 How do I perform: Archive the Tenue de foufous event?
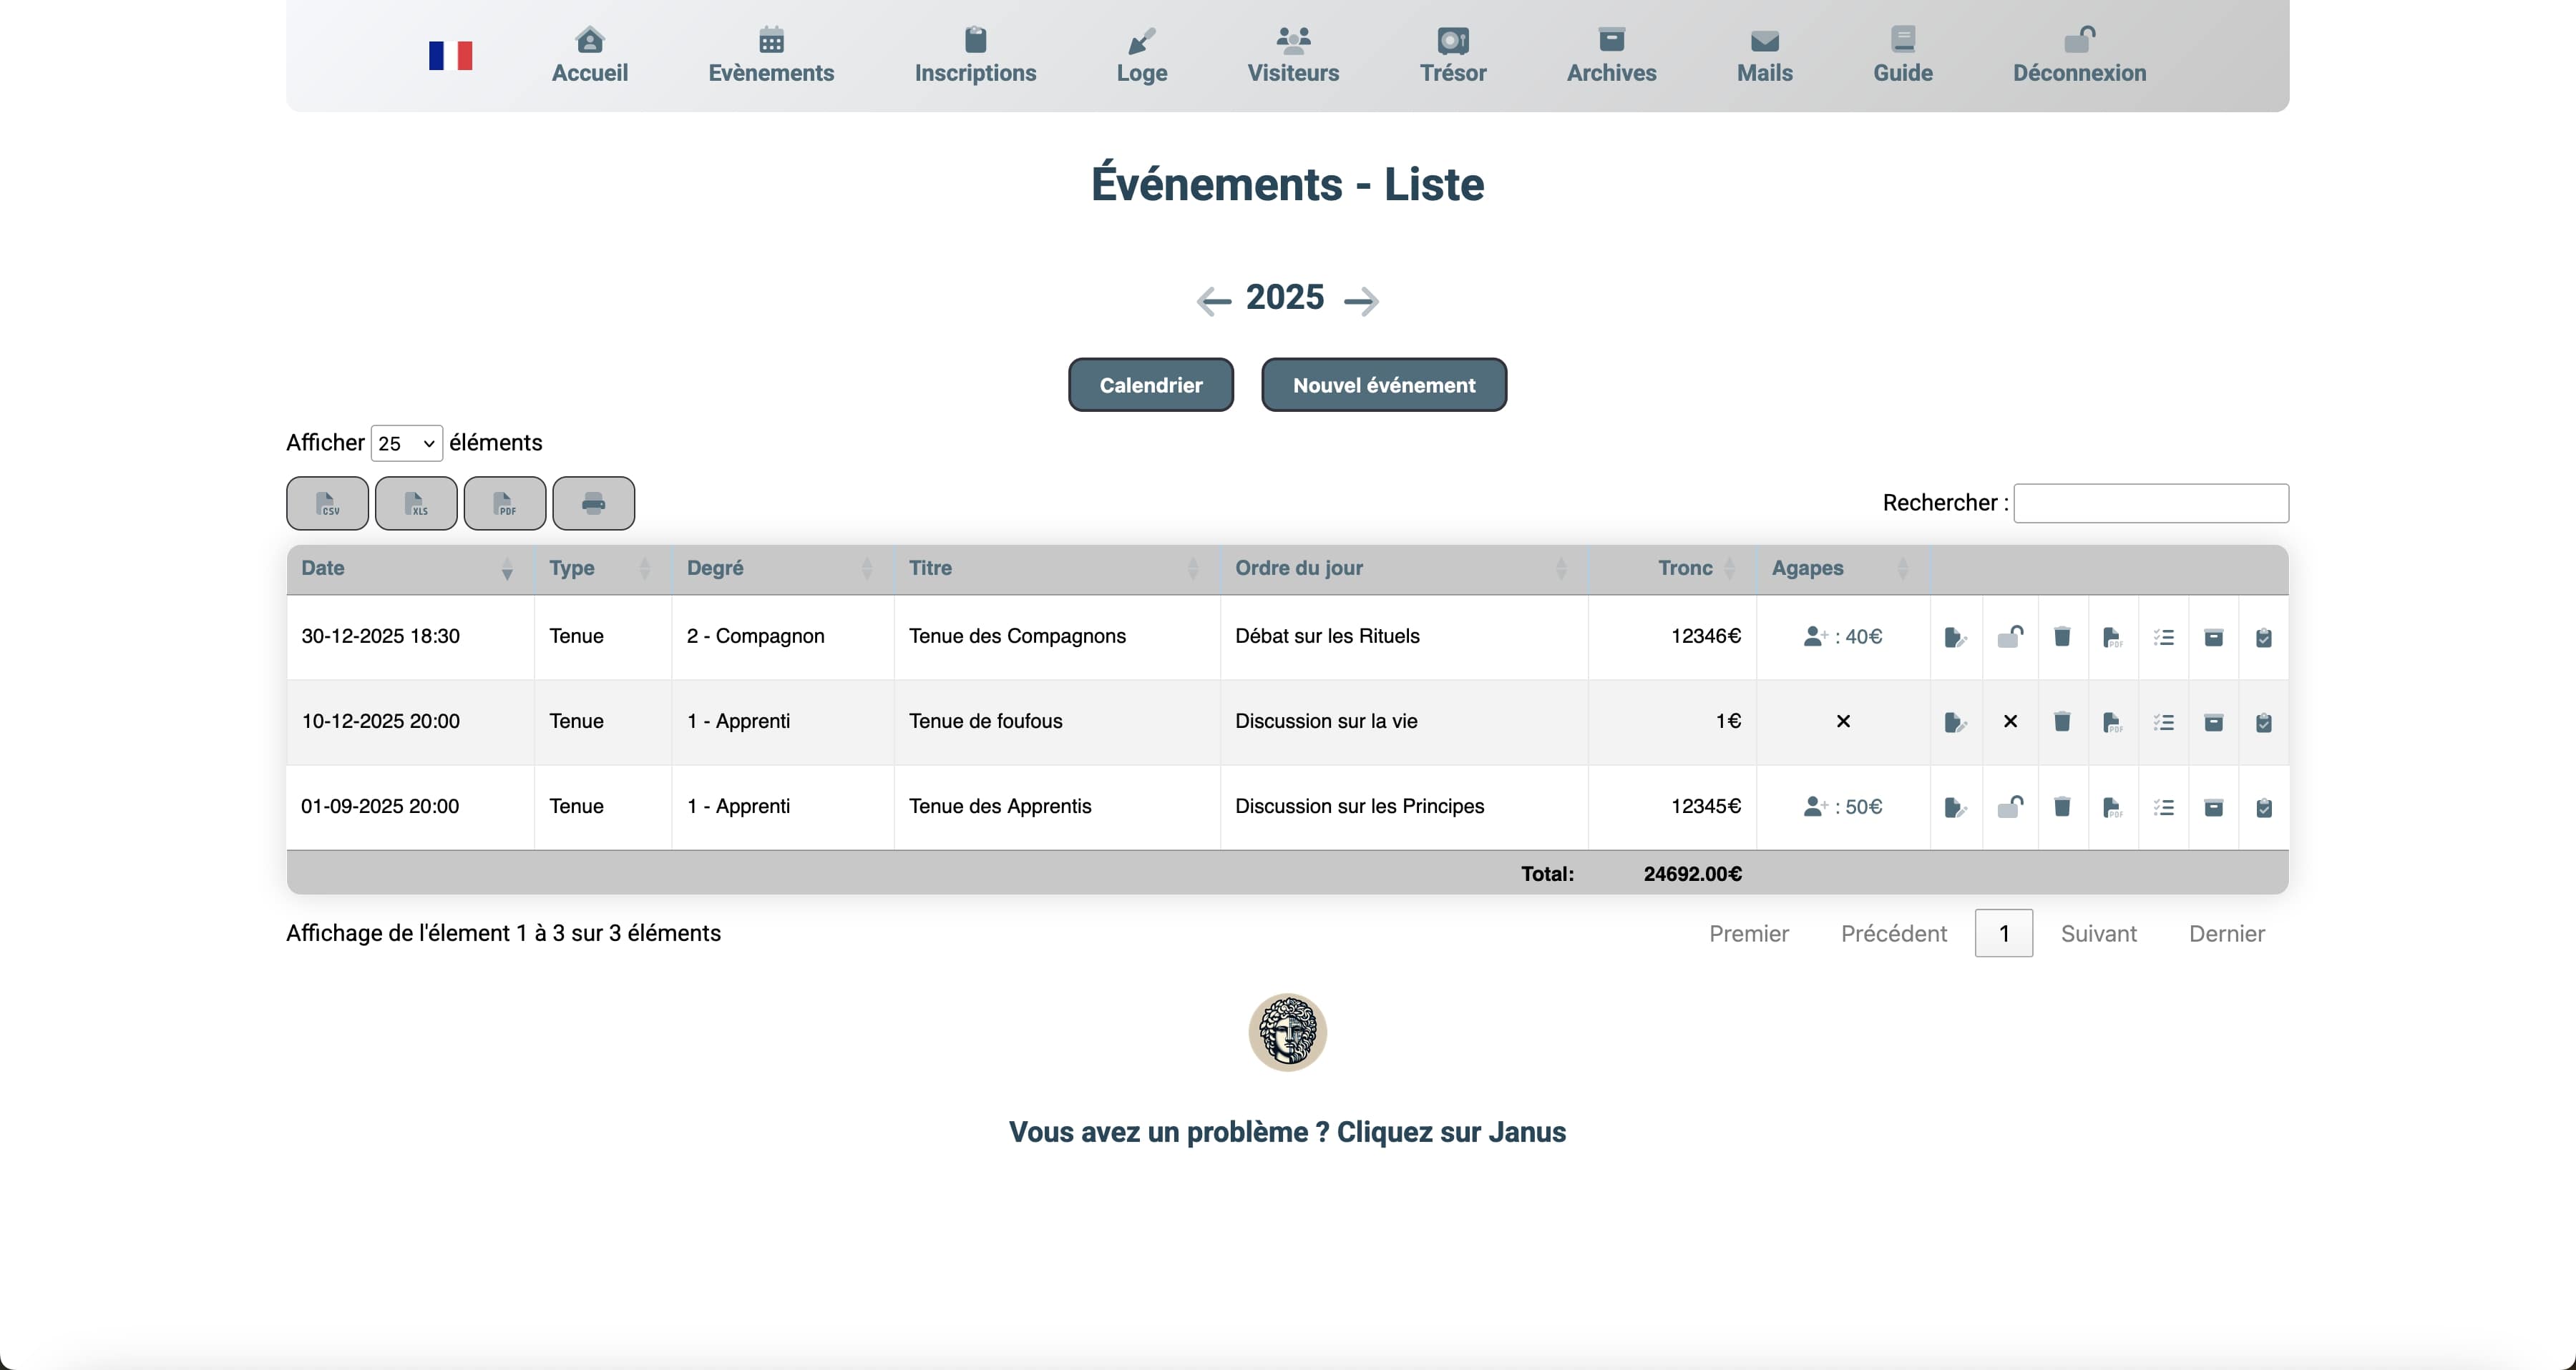(x=2213, y=721)
